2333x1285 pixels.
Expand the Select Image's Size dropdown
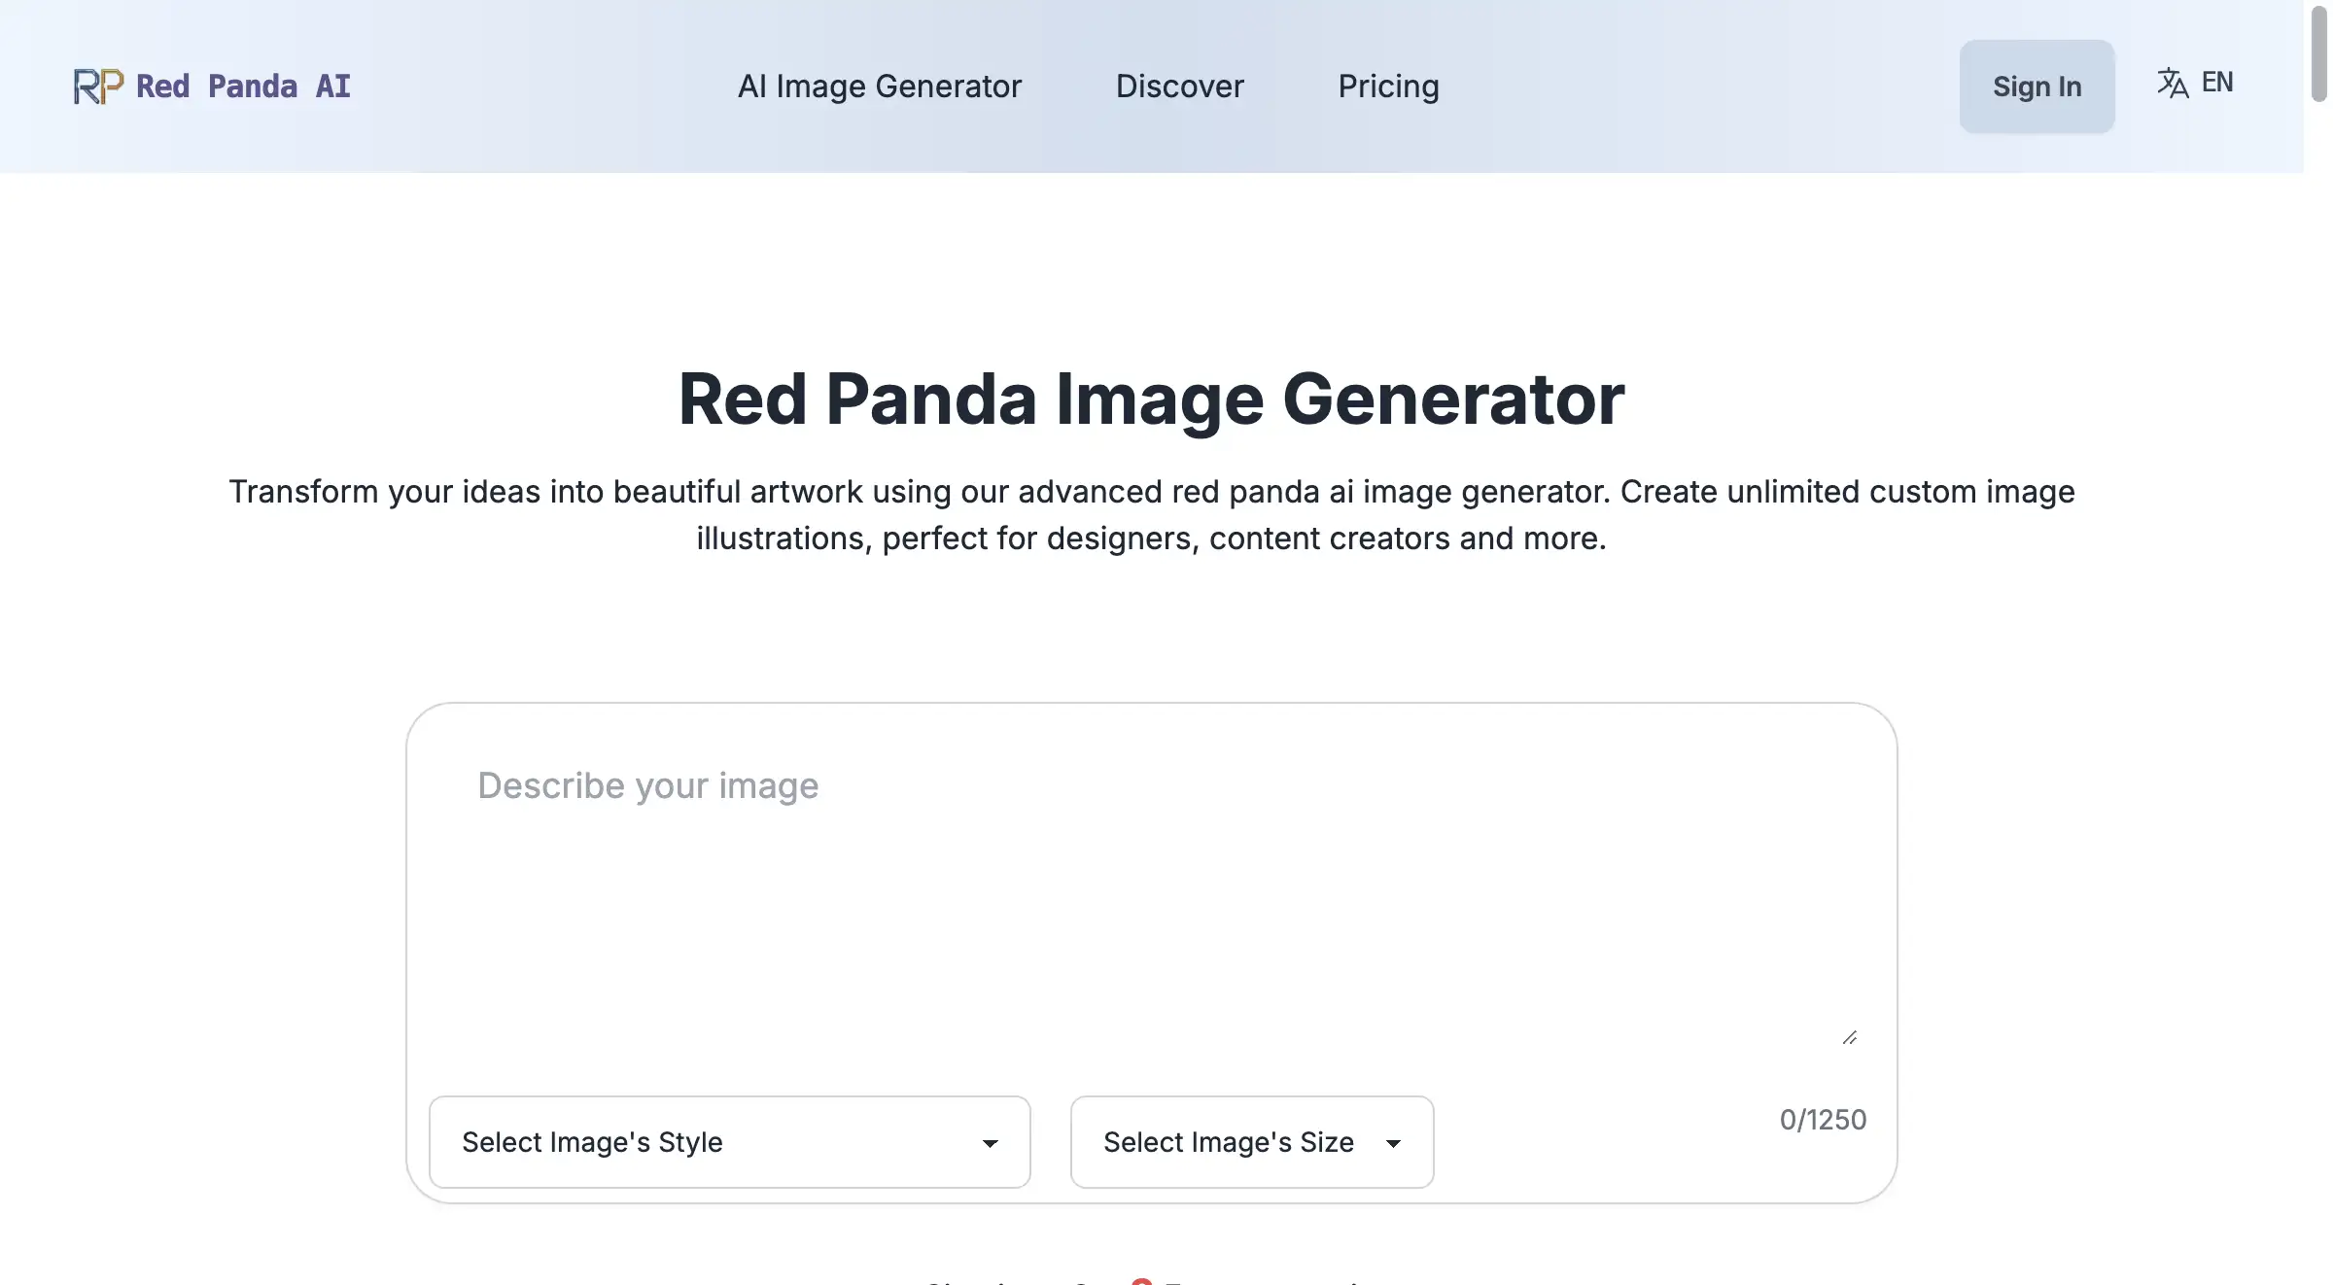pyautogui.click(x=1251, y=1141)
